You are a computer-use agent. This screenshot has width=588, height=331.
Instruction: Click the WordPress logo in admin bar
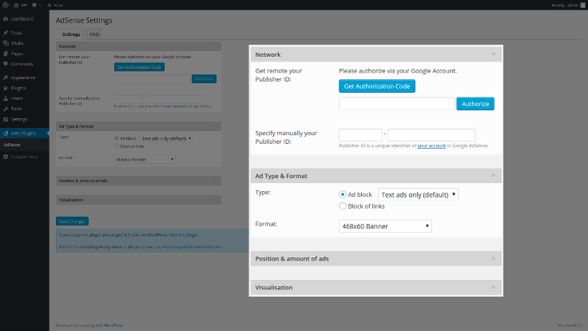click(6, 6)
